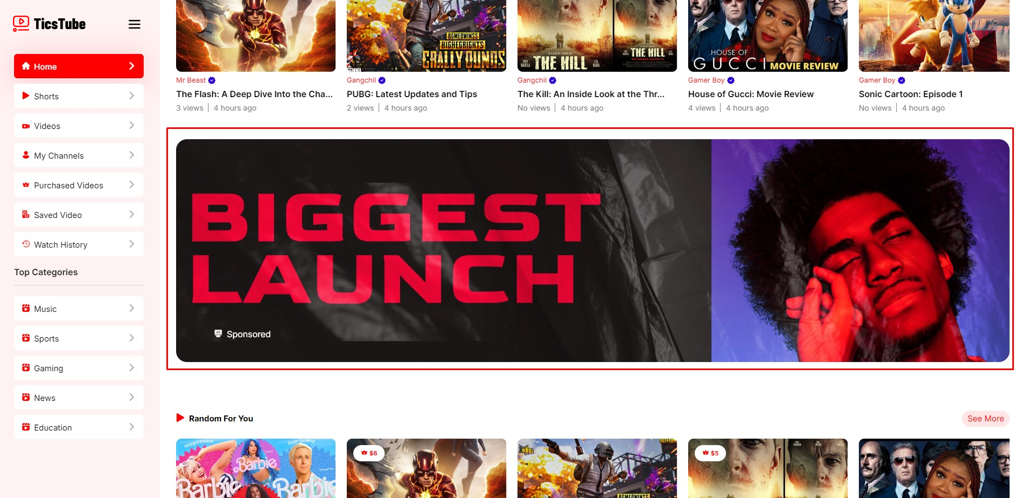Click the $6 premium price badge
This screenshot has width=1022, height=498.
point(369,453)
